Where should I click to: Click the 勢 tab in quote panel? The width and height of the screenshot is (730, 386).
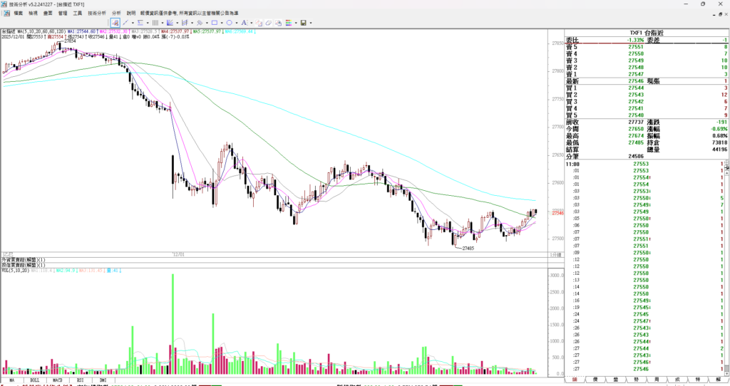coord(635,380)
